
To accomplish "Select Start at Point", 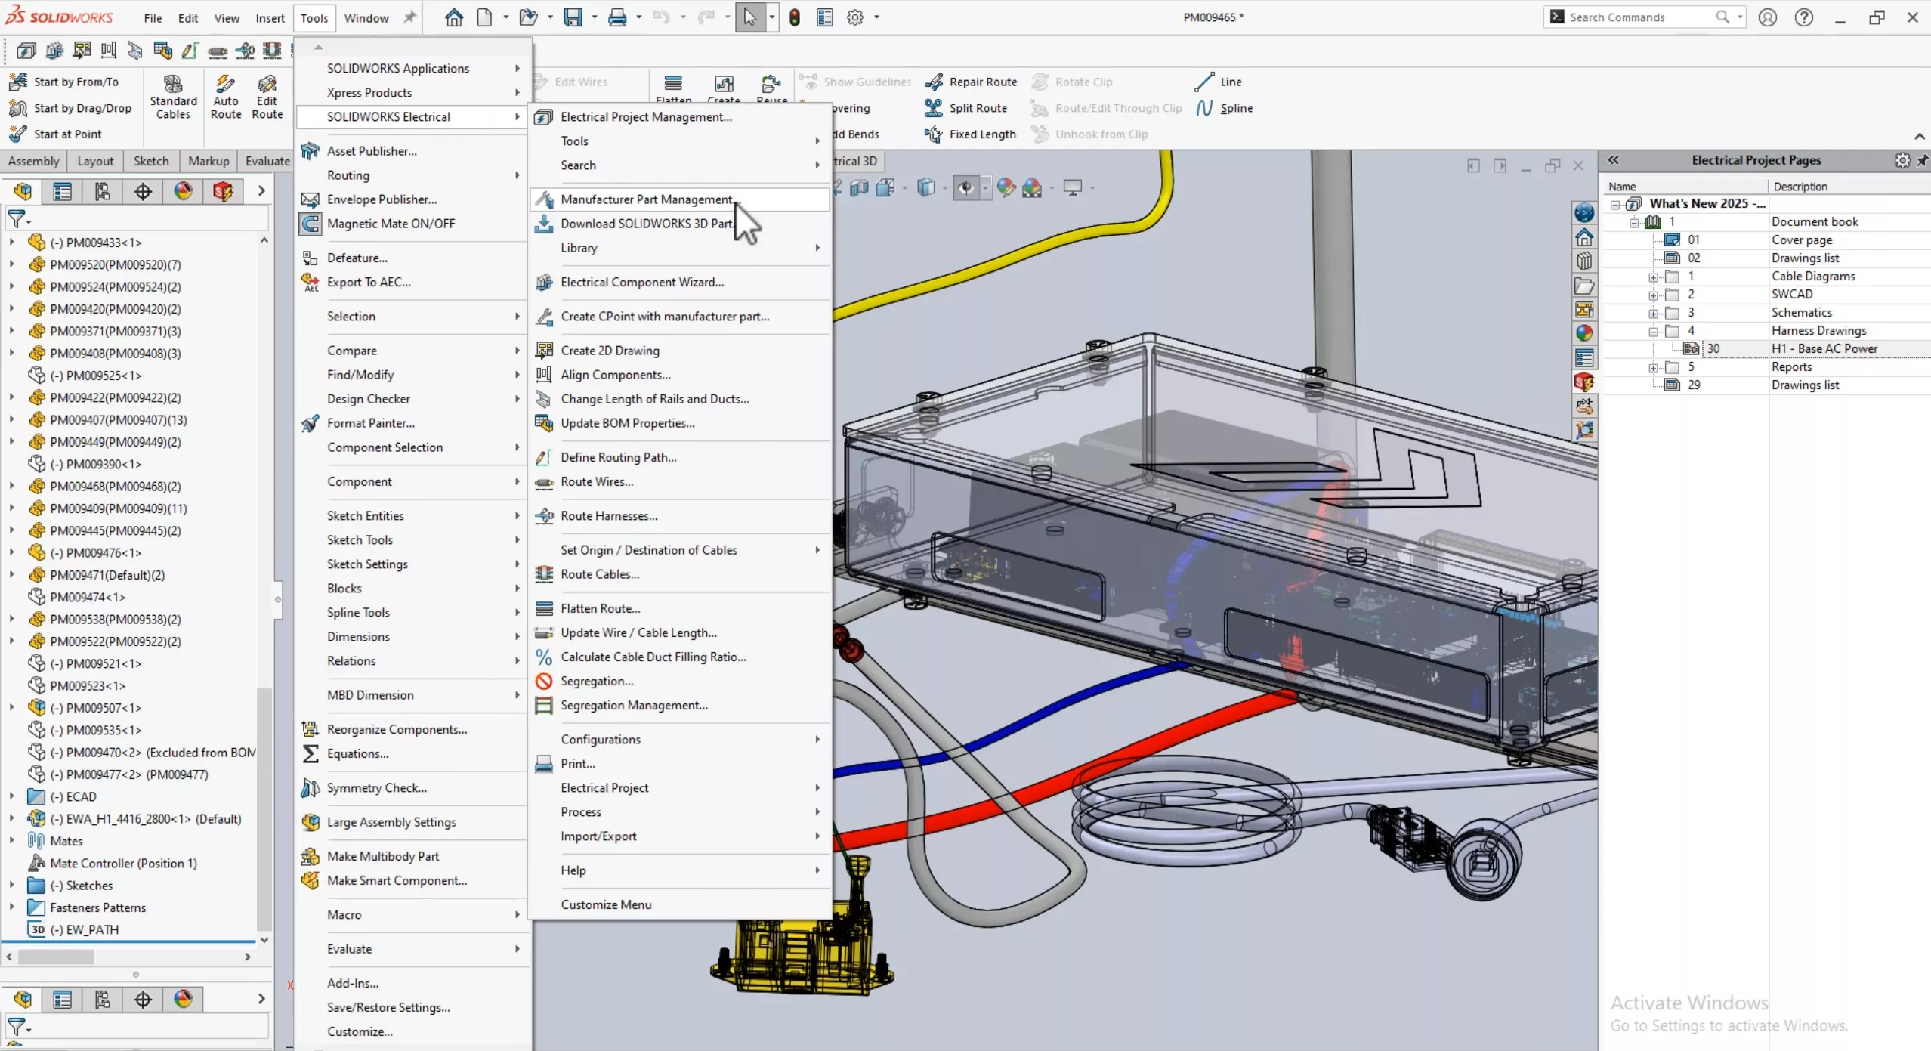I will [56, 134].
